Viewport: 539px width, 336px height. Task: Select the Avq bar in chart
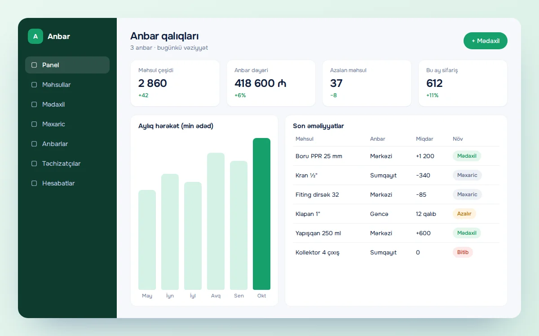216,221
